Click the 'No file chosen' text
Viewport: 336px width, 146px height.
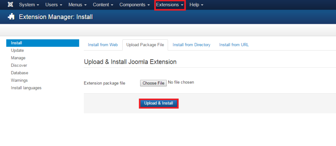(181, 82)
